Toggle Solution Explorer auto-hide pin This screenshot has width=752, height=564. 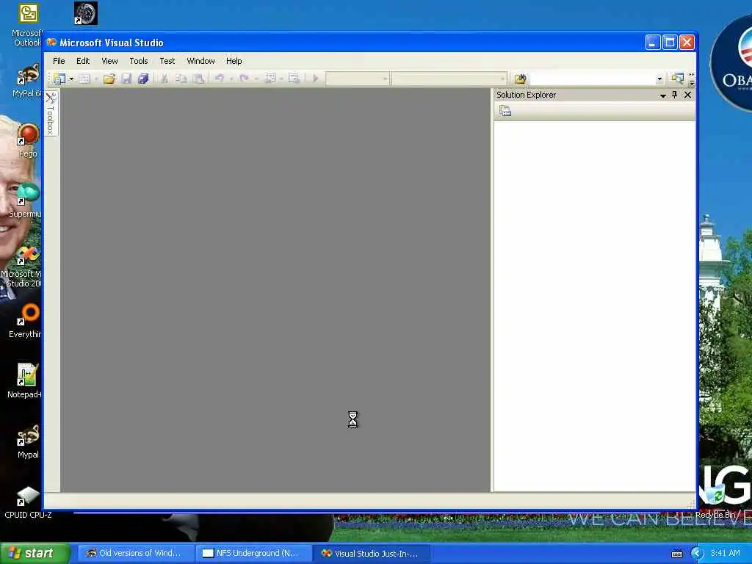pyautogui.click(x=675, y=95)
